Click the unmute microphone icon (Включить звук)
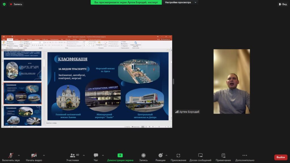Viewport: 290px width, 163px height. (x=11, y=155)
